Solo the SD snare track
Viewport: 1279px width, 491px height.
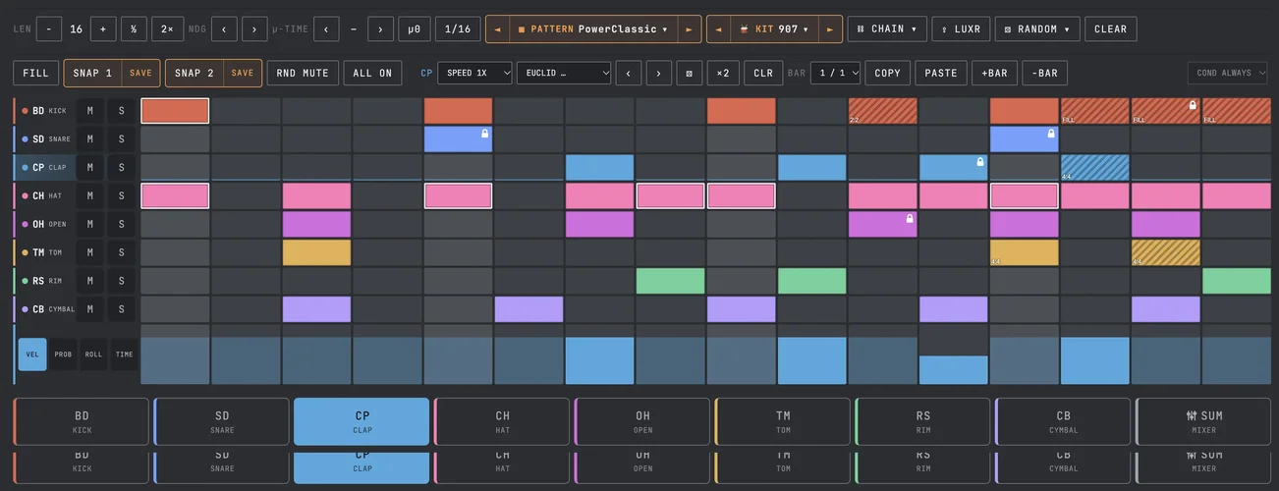click(122, 139)
